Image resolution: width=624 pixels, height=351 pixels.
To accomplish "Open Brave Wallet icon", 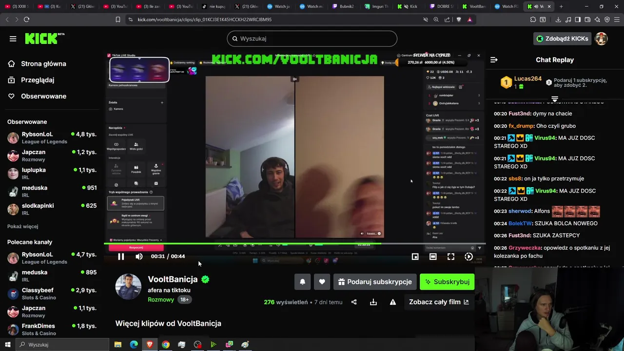I will (587, 19).
